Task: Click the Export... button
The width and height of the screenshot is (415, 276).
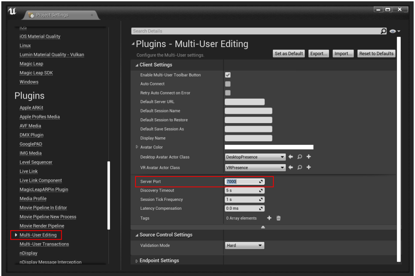Action: (319, 53)
